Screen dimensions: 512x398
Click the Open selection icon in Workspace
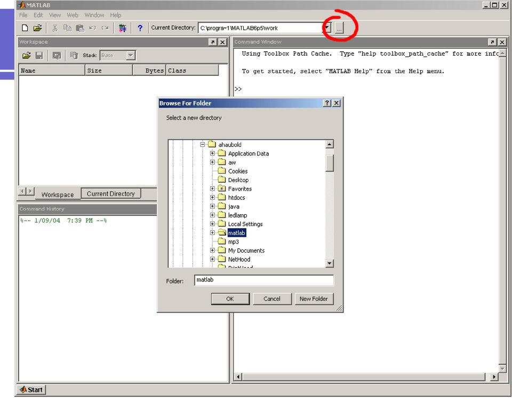[x=57, y=56]
